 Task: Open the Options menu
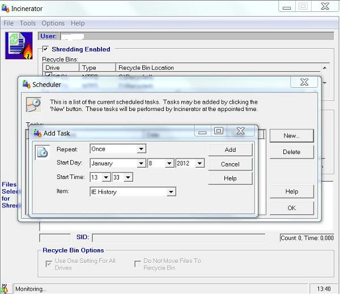click(53, 23)
